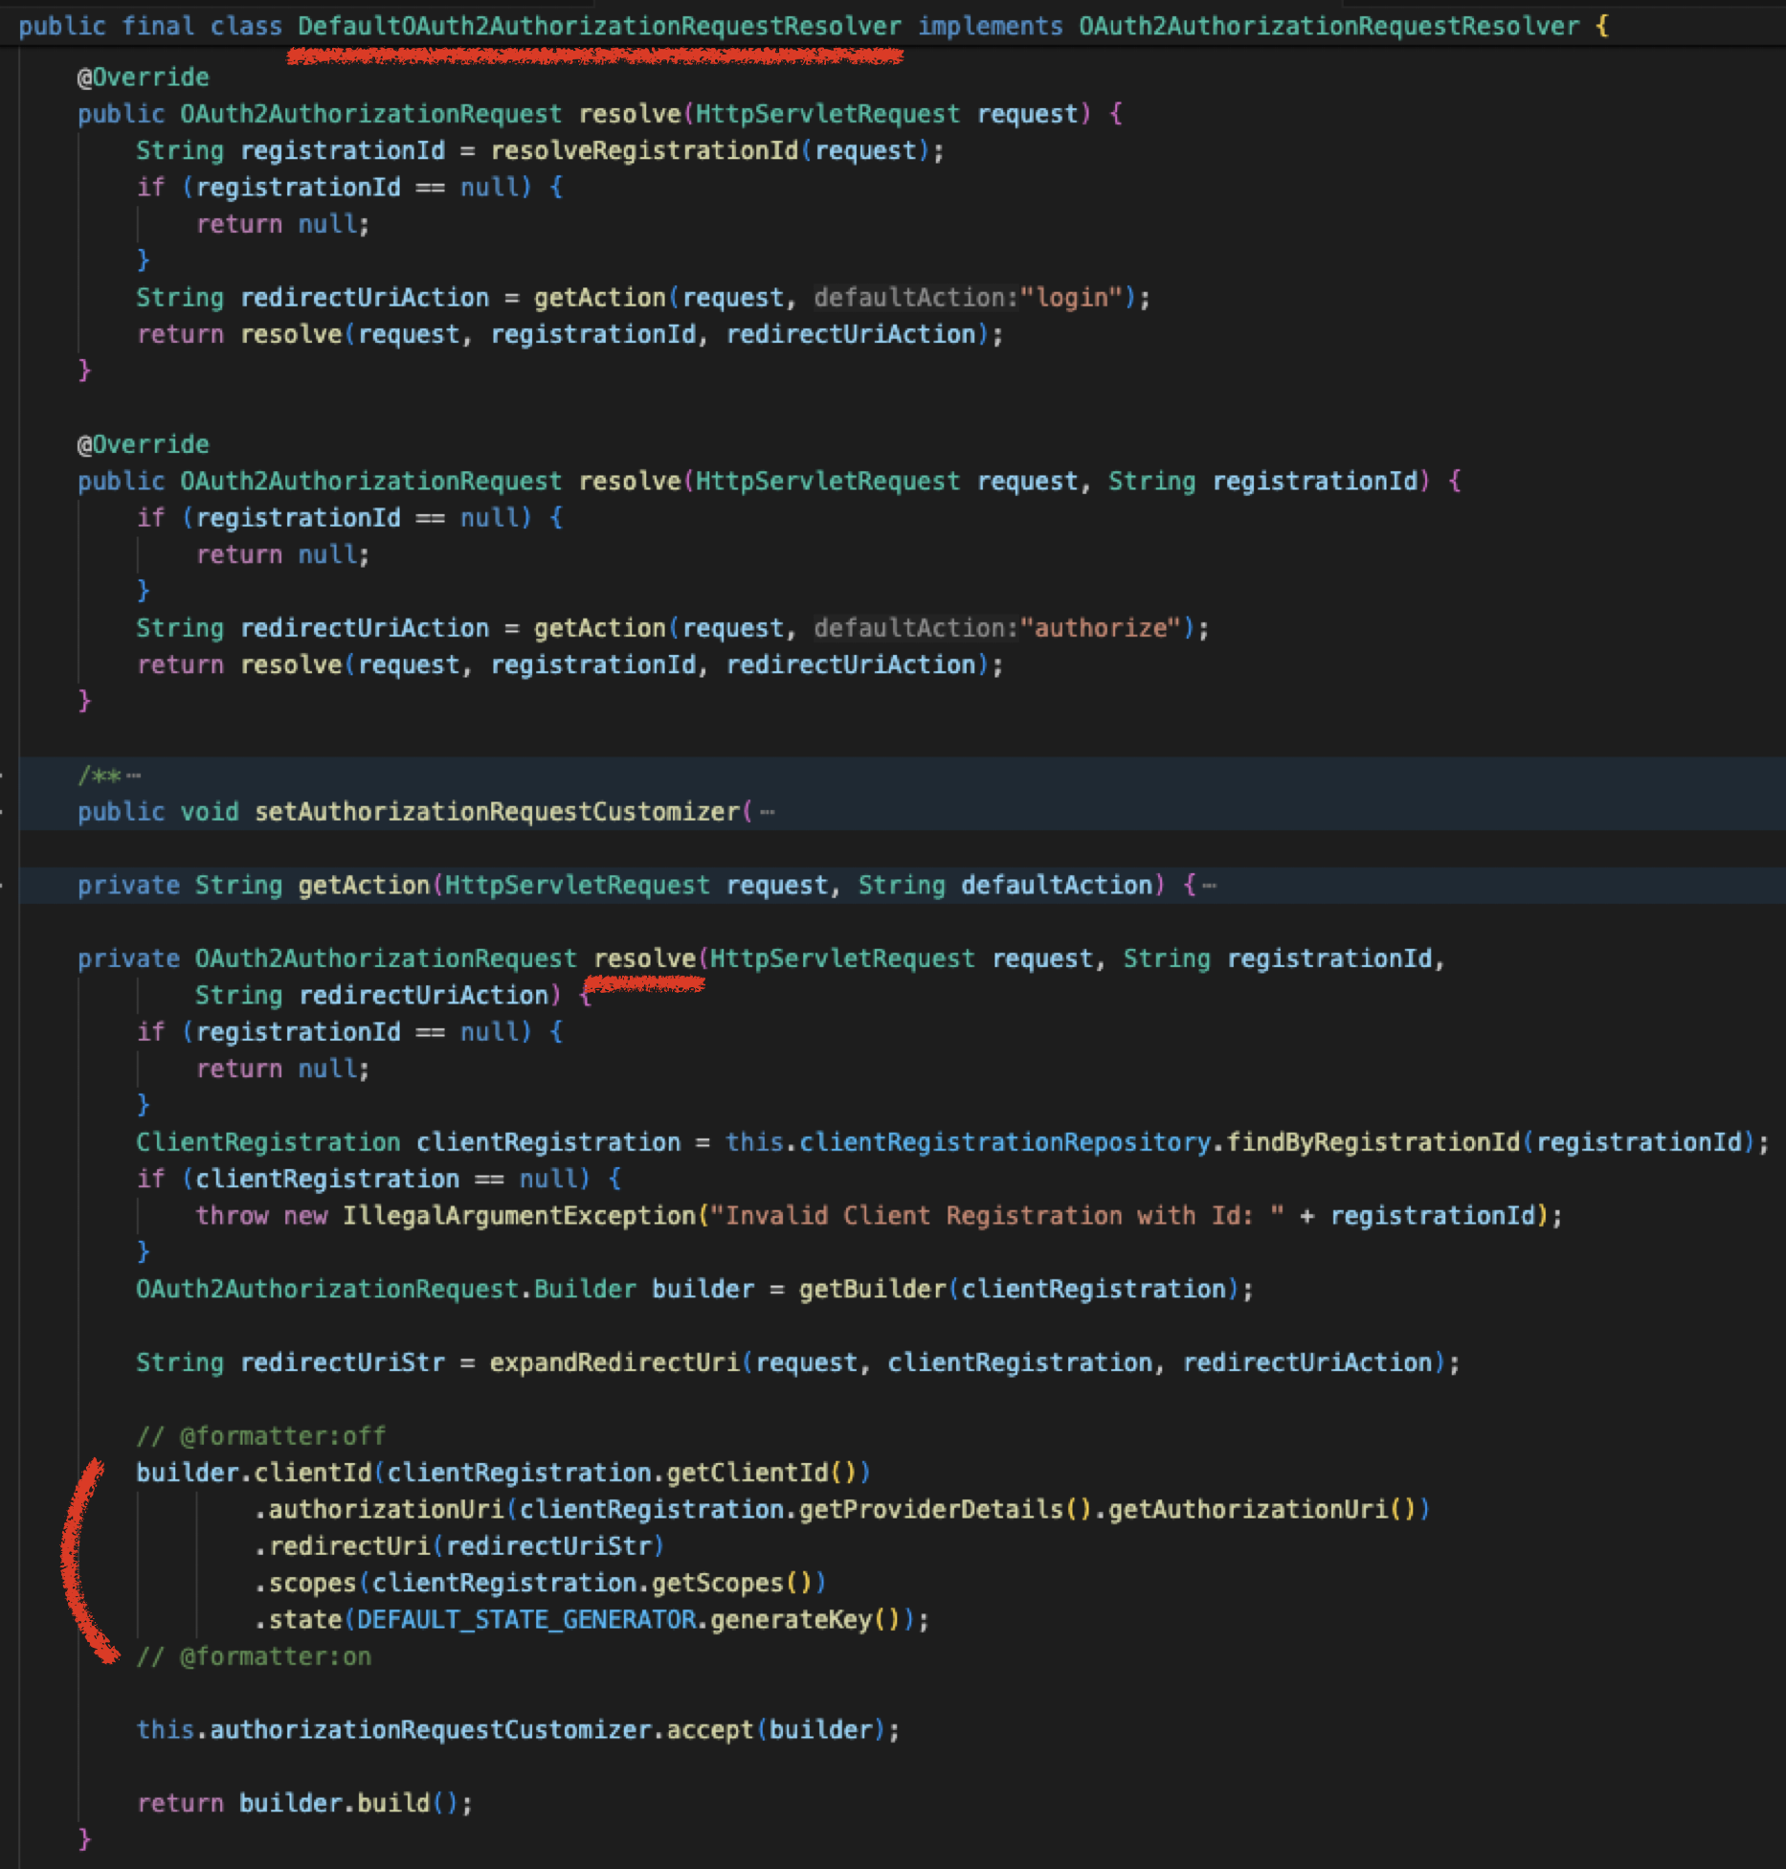
Task: Click class name DefaultOAuth2AuthorizationRequestResolver
Action: pyautogui.click(x=599, y=26)
